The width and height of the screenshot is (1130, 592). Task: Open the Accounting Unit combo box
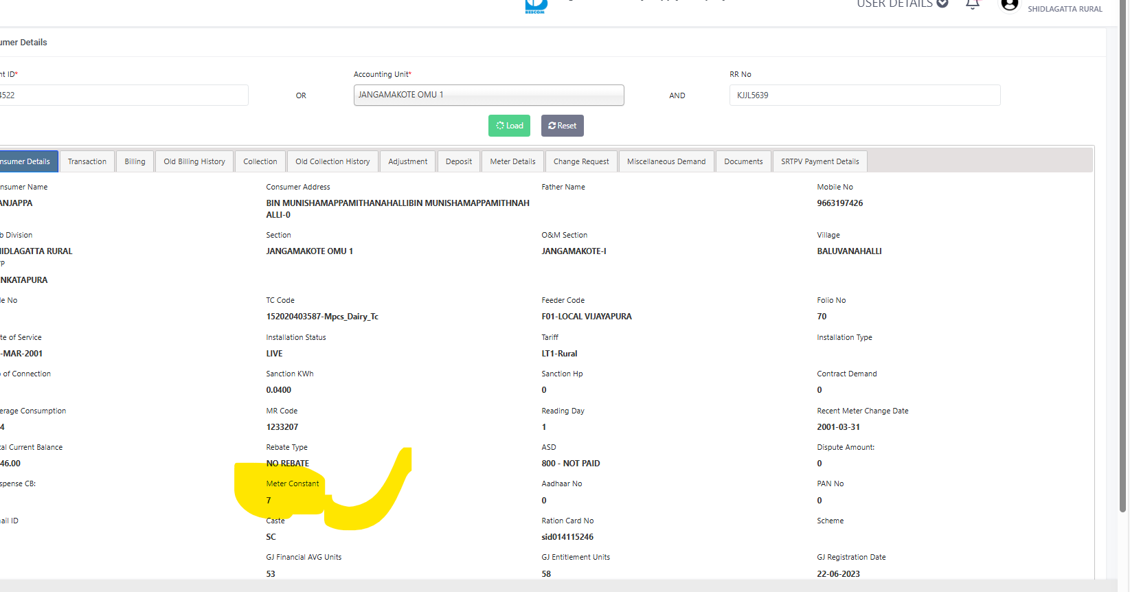(x=489, y=95)
